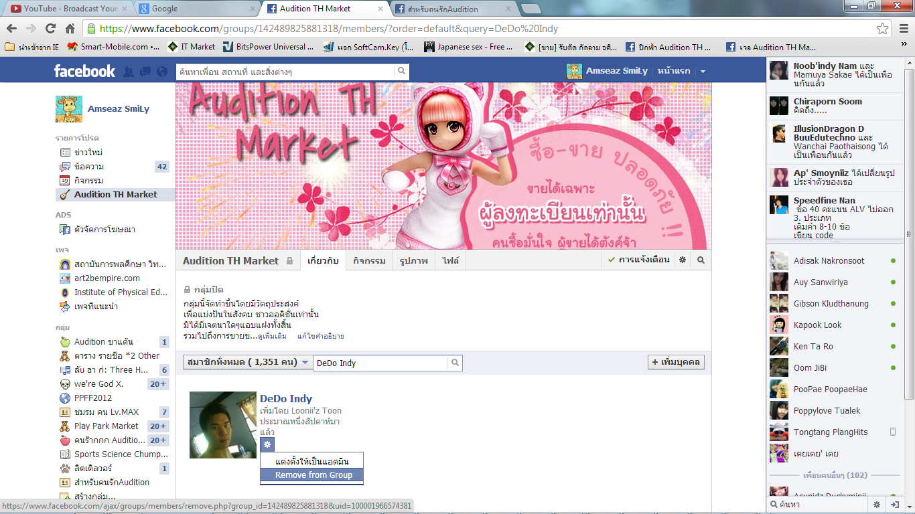Open Chiraporn Soom's ticker story

click(x=834, y=106)
